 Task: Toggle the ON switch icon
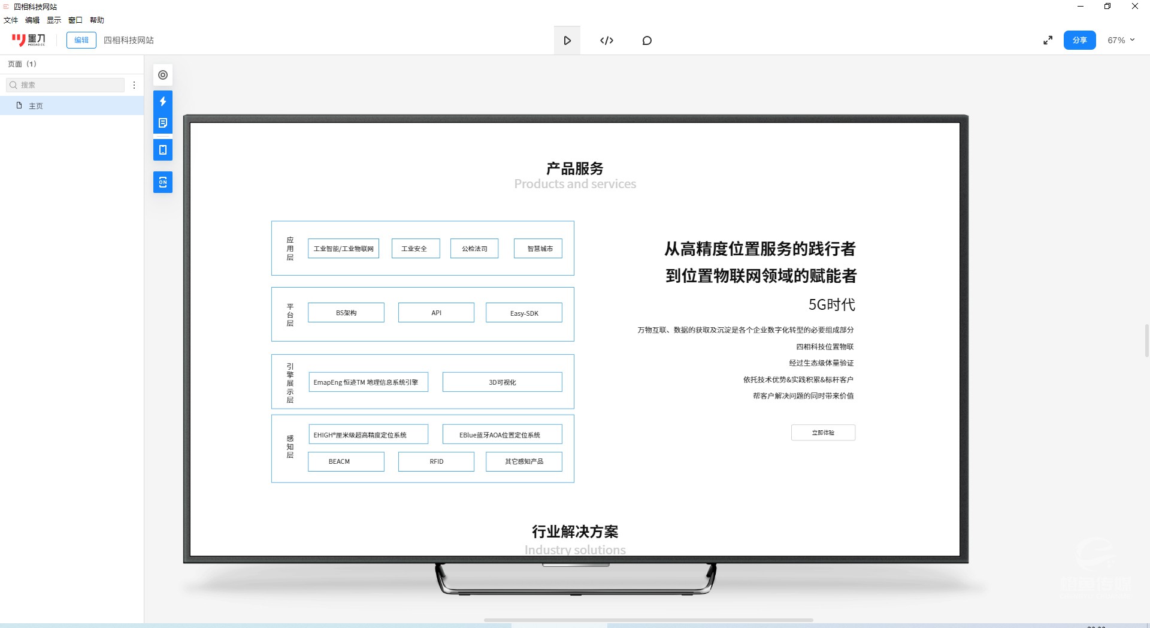coord(163,182)
